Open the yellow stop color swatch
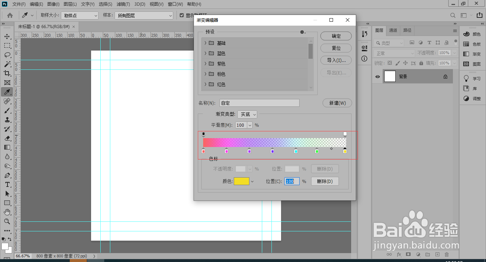This screenshot has height=262, width=486. 242,181
